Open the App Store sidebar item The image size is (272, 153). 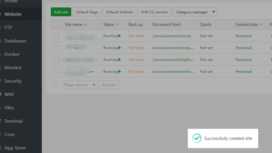15,148
